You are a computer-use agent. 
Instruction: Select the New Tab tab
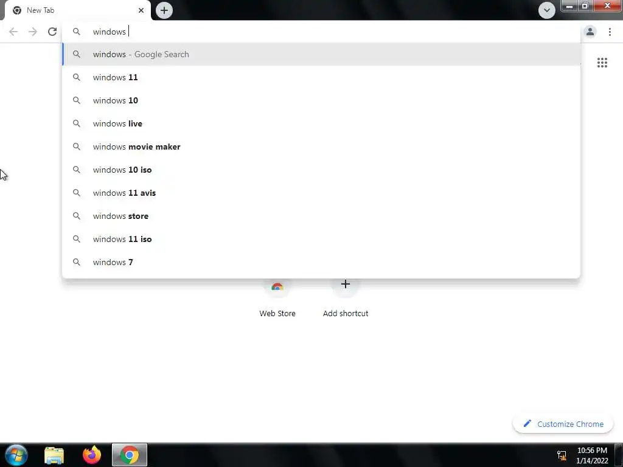pos(77,10)
